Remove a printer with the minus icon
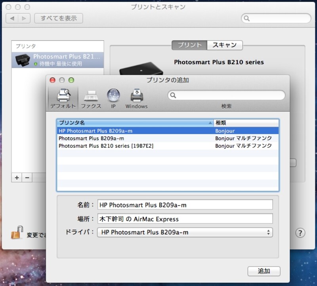Screen dimensions: 317x286 27,178
